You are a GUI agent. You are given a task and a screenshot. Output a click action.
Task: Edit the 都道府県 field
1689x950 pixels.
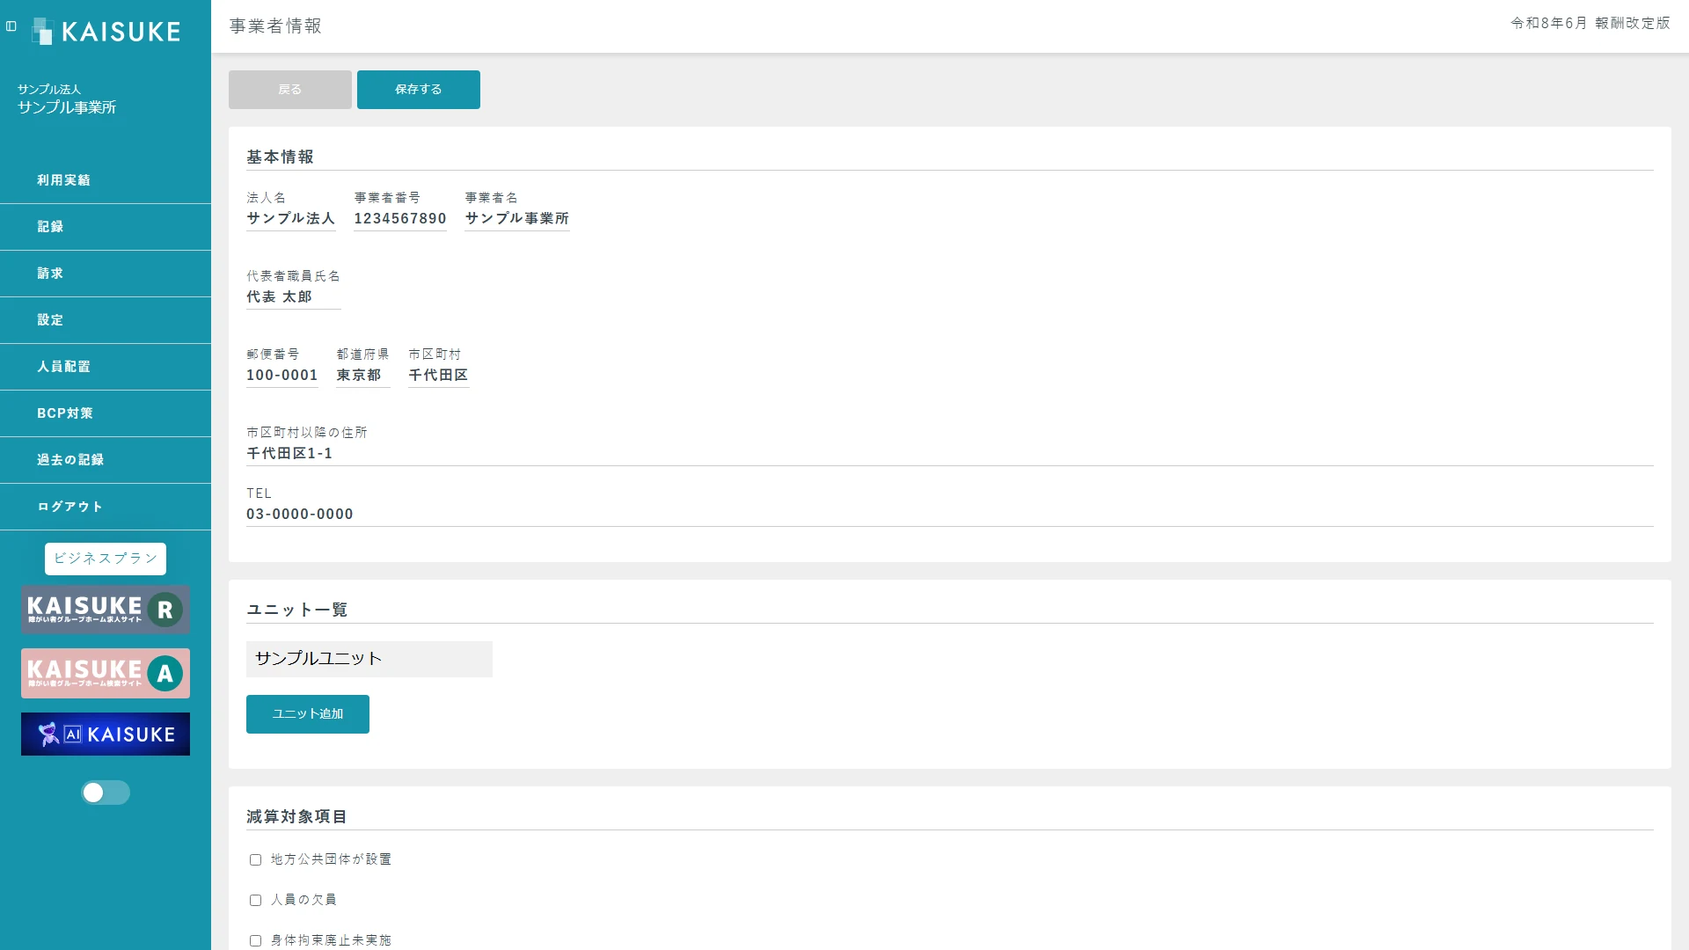pos(363,376)
